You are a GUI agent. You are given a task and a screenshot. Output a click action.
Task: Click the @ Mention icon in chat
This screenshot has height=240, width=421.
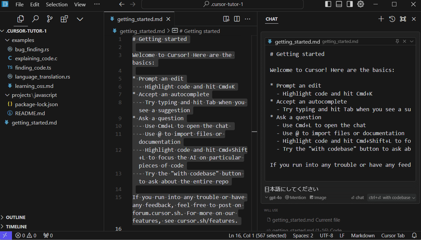[x=295, y=197]
